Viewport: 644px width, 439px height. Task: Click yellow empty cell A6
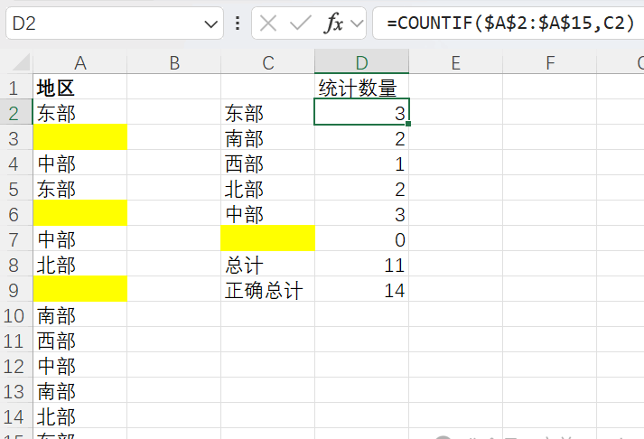pyautogui.click(x=80, y=212)
